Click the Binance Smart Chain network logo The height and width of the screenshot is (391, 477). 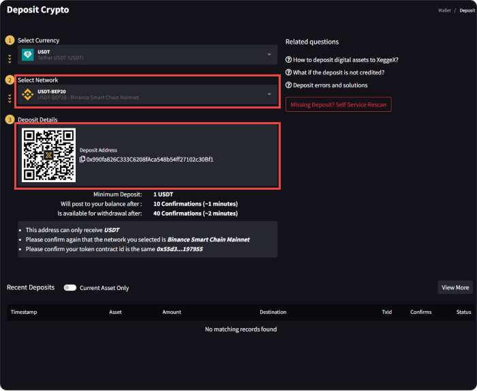tap(28, 94)
